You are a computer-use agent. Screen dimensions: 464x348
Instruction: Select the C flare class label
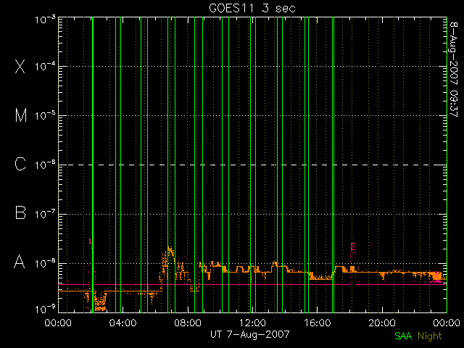pos(20,164)
